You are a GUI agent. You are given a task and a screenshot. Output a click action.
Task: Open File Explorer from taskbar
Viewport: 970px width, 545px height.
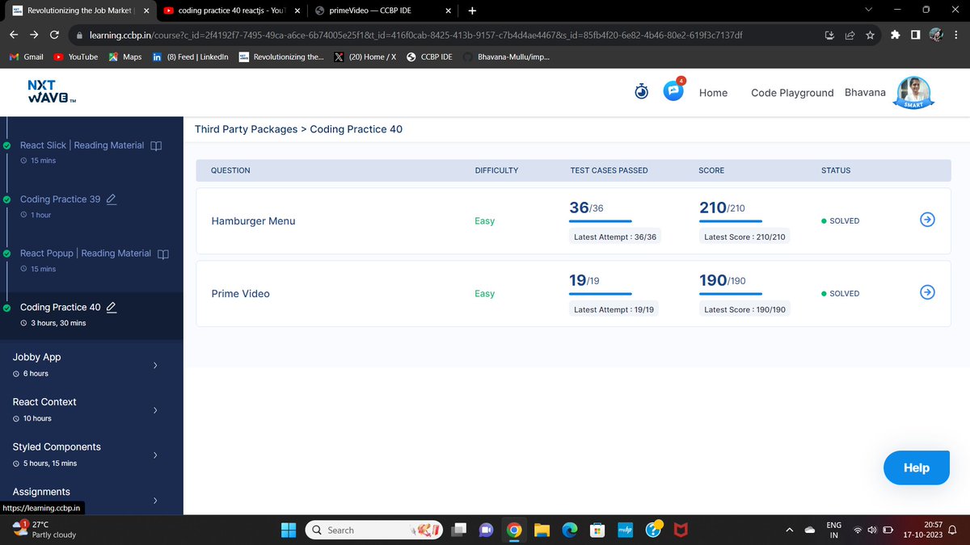click(x=542, y=530)
